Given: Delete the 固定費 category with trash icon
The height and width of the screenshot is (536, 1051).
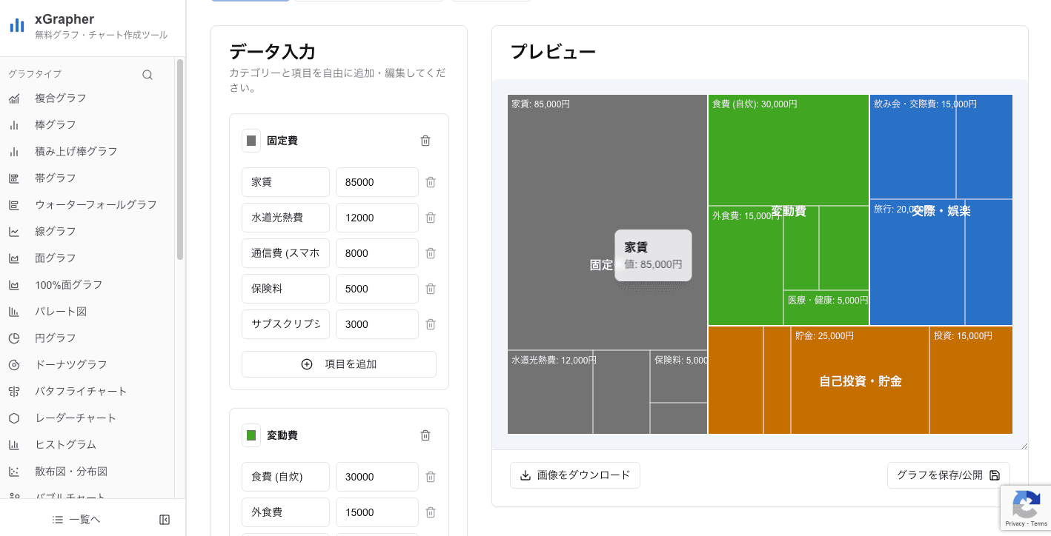Looking at the screenshot, I should point(425,141).
